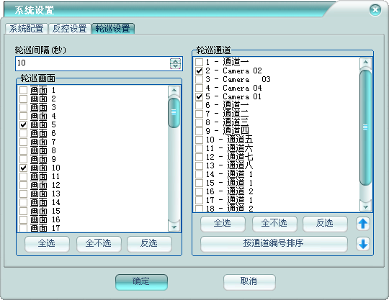389x300 pixels.
Task: Open the 反控设置 tab
Action: [x=69, y=29]
